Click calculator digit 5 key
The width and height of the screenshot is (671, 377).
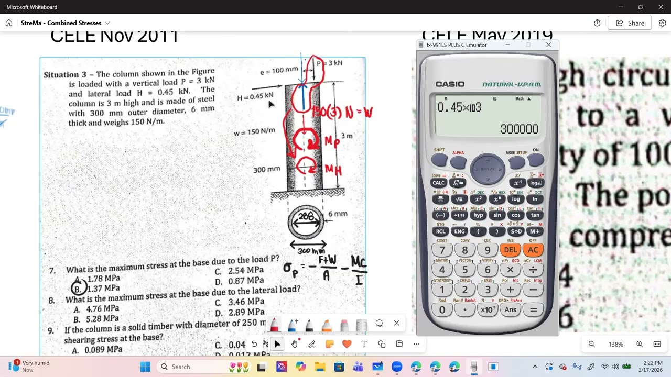[464, 270]
